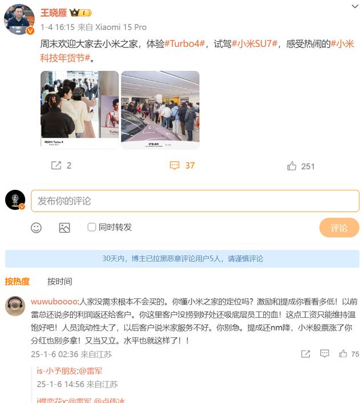Viewport: 363px width, 403px height.
Task: Open the #小米SU7# hashtag link
Action: (255, 43)
